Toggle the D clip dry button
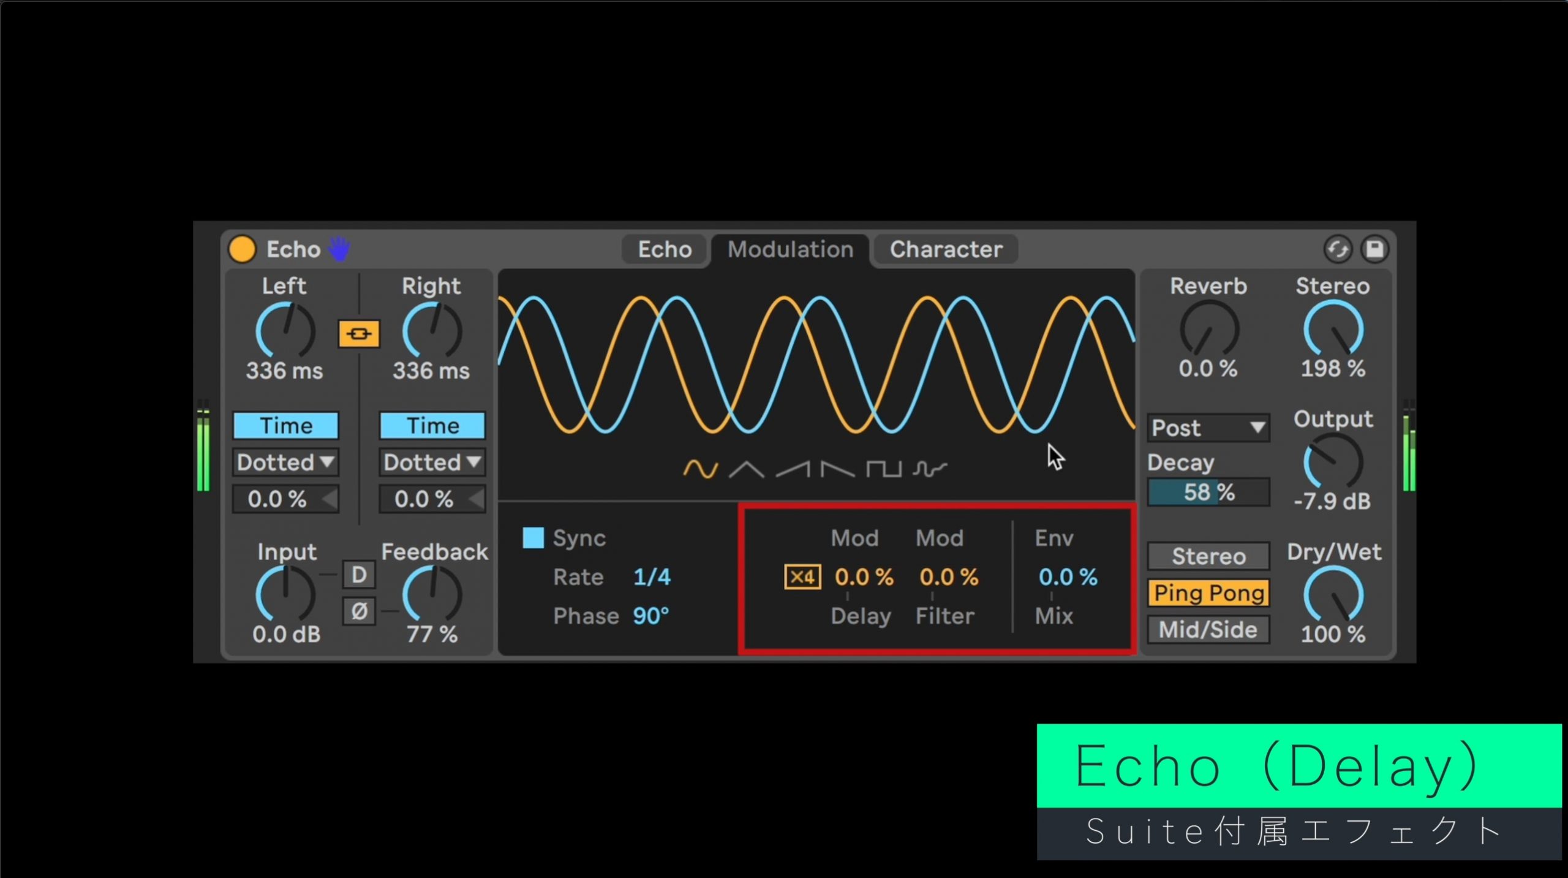This screenshot has width=1568, height=878. (x=359, y=575)
